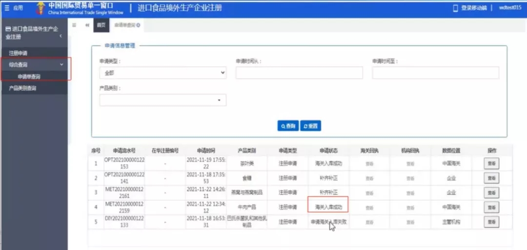Open the 申请类型 dropdown showing 全部

(x=162, y=73)
